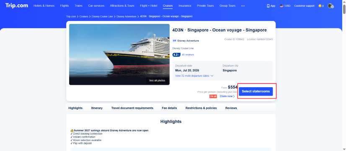Click See all photos on ship image
Screen dimensions: 346x151
click(157, 81)
